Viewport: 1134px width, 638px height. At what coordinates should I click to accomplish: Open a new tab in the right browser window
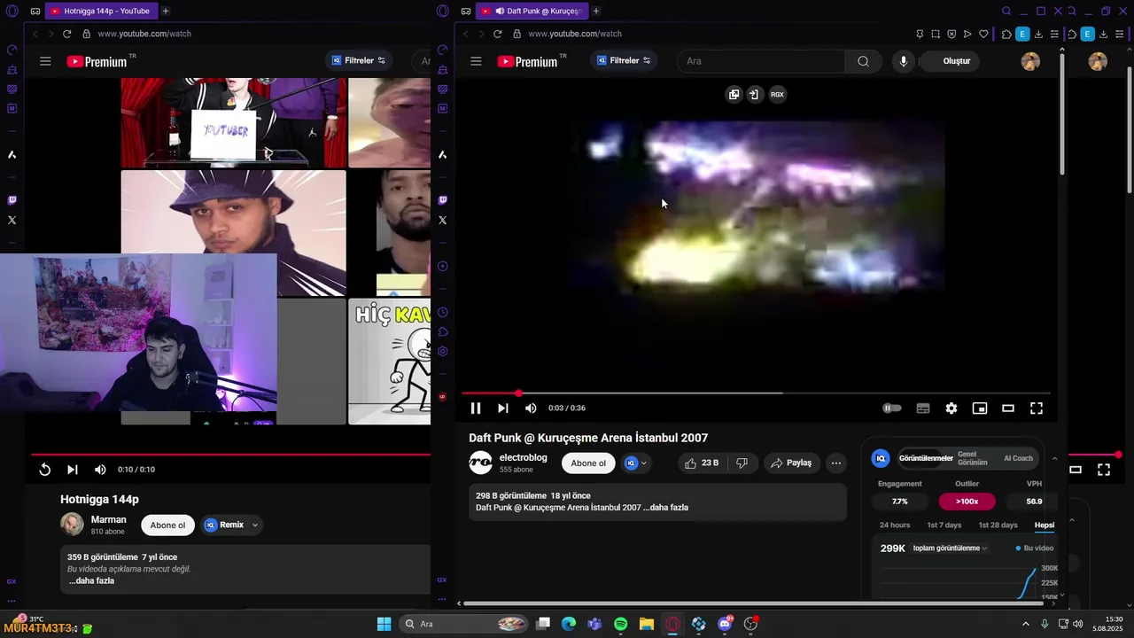(x=595, y=11)
